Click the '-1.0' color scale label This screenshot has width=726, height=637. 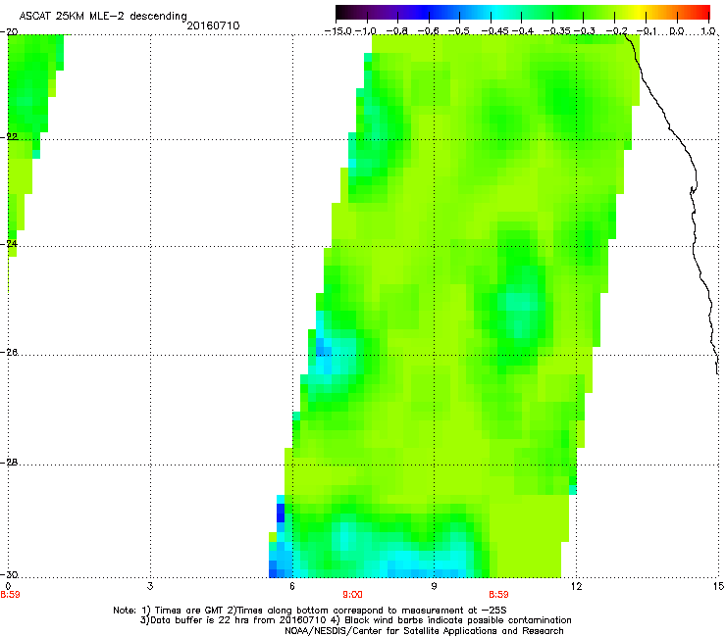(x=365, y=31)
